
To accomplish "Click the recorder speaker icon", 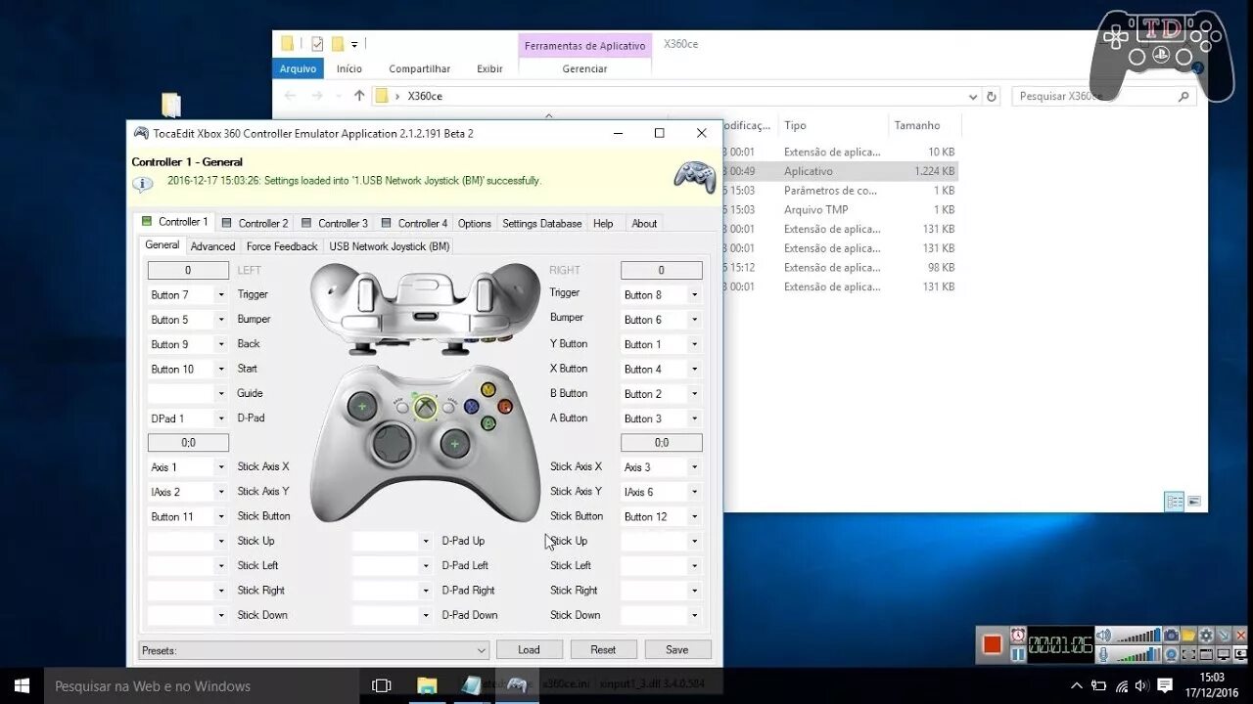I will [x=1103, y=635].
